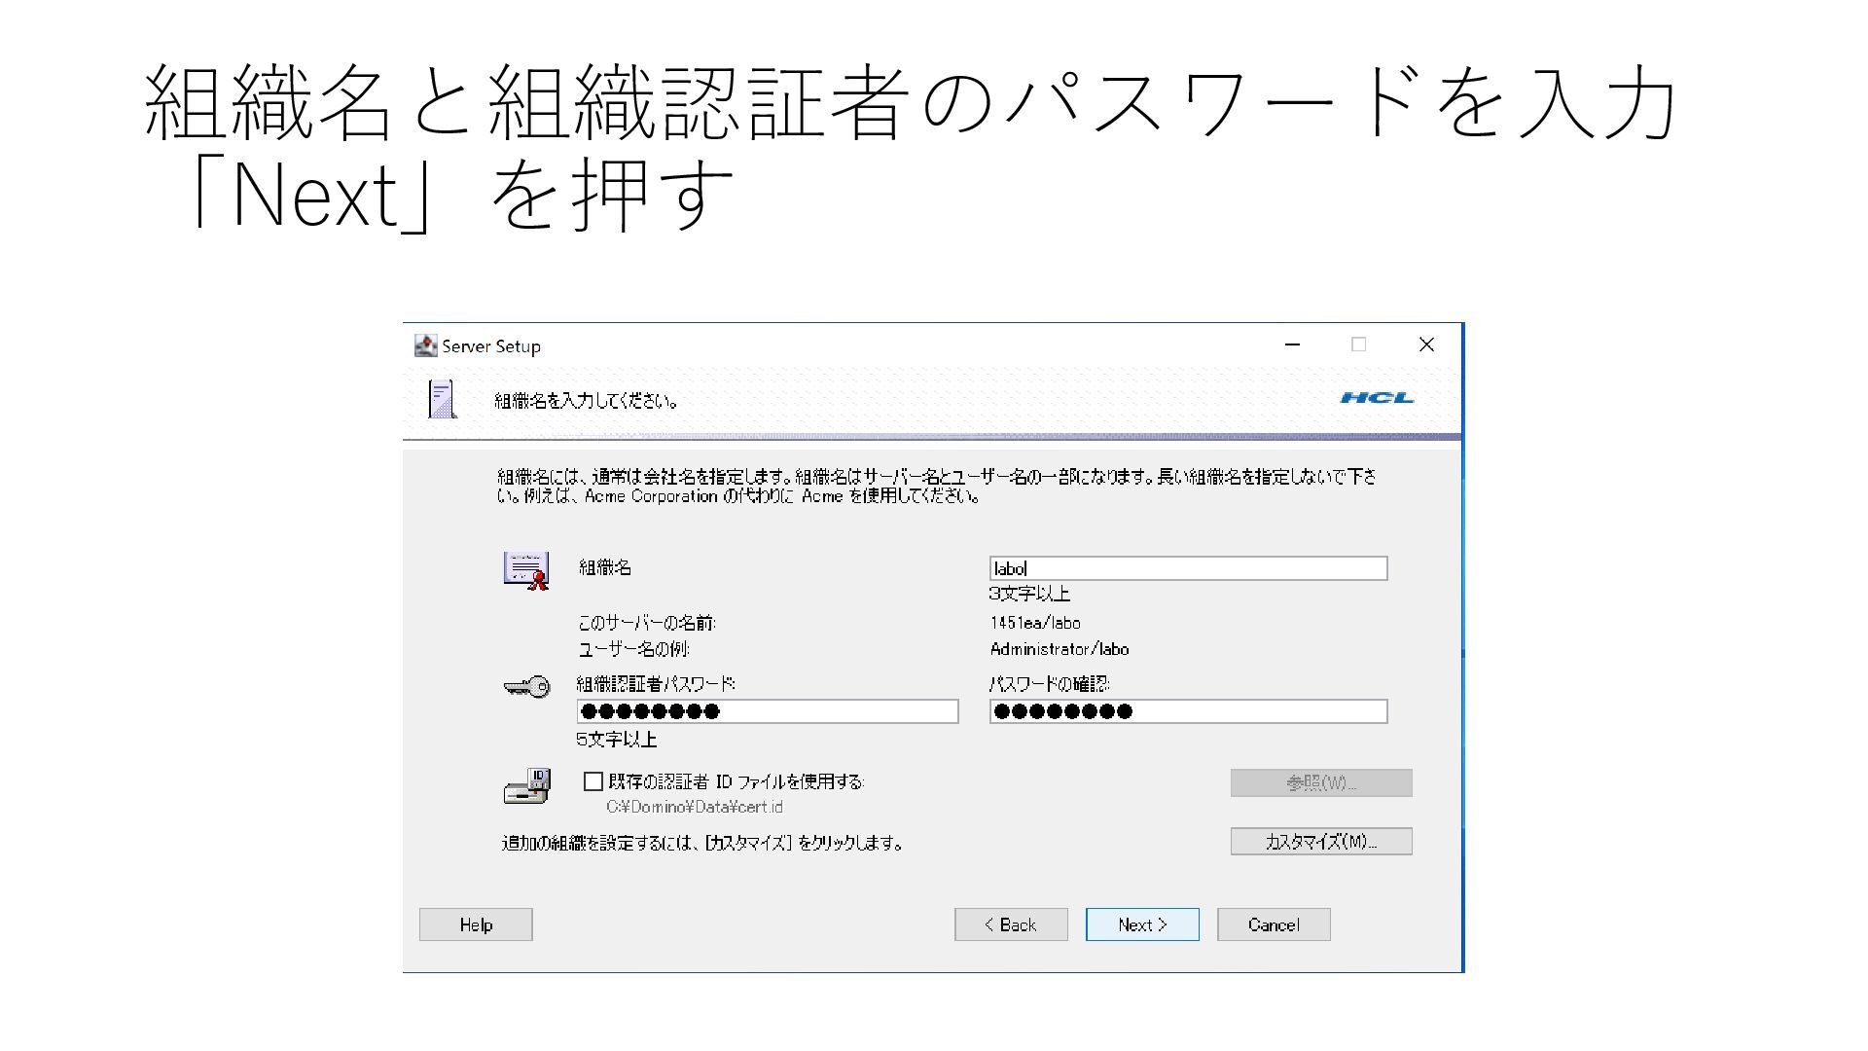The width and height of the screenshot is (1868, 1051).
Task: Minimize the Server Setup window
Action: point(1292,344)
